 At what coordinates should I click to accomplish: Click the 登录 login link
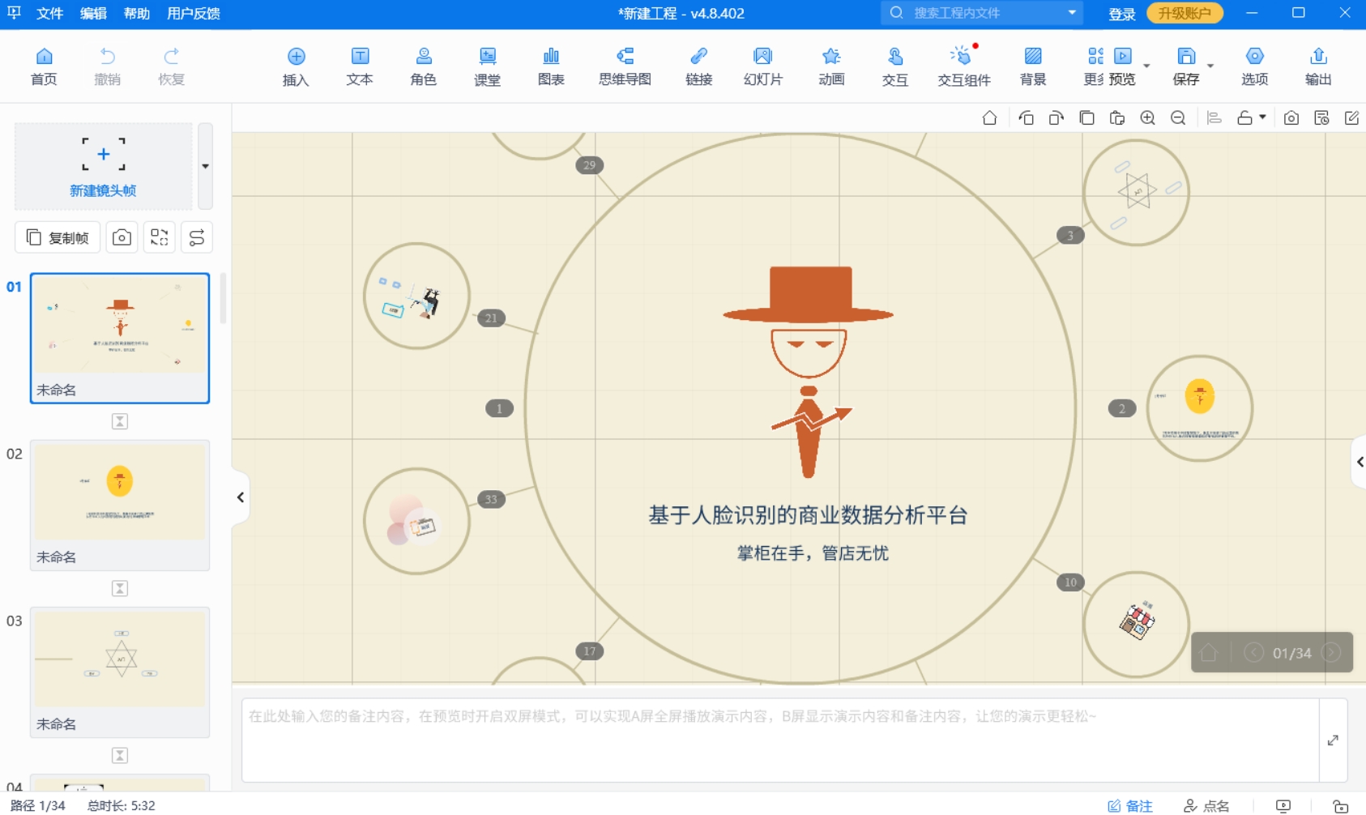tap(1121, 14)
